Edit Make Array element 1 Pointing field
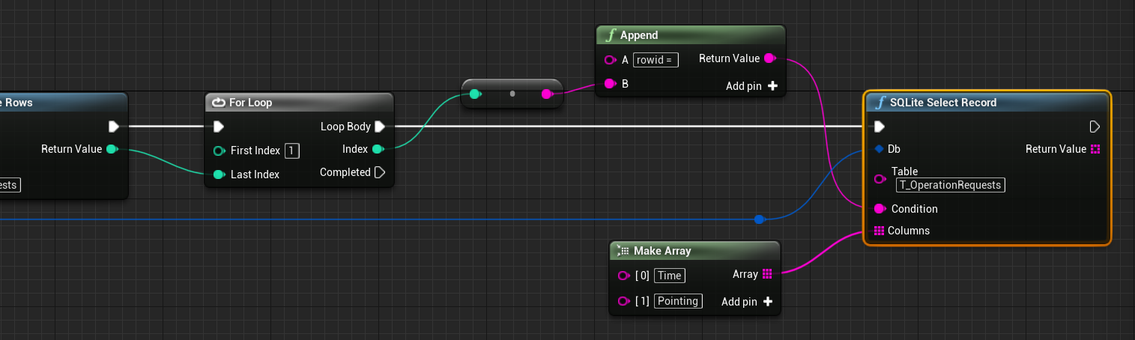 pyautogui.click(x=677, y=301)
